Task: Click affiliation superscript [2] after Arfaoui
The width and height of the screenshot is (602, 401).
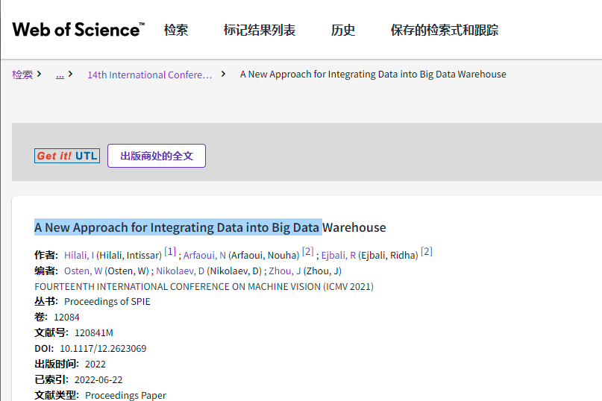Action: 307,252
